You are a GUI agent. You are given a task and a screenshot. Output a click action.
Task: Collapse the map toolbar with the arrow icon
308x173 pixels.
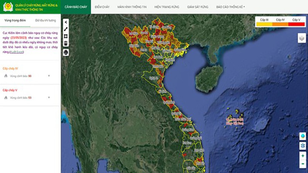tap(66, 22)
